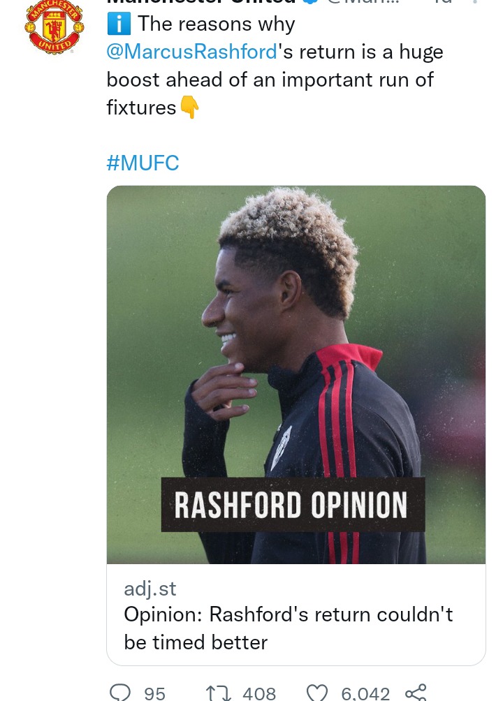Click the 408 retweets count

[x=259, y=694]
